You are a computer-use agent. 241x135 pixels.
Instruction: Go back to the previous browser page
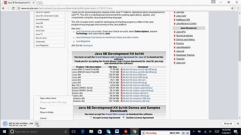point(3,8)
